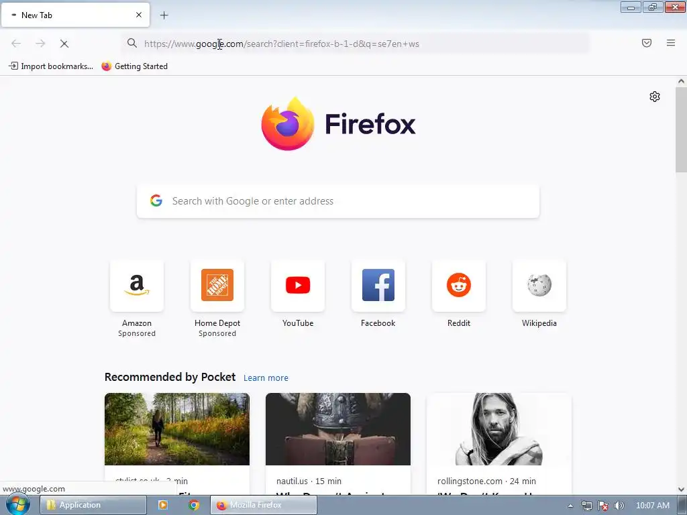Select Mozilla Firefox taskbar button
Screen dimensions: 687x515
coord(263,505)
